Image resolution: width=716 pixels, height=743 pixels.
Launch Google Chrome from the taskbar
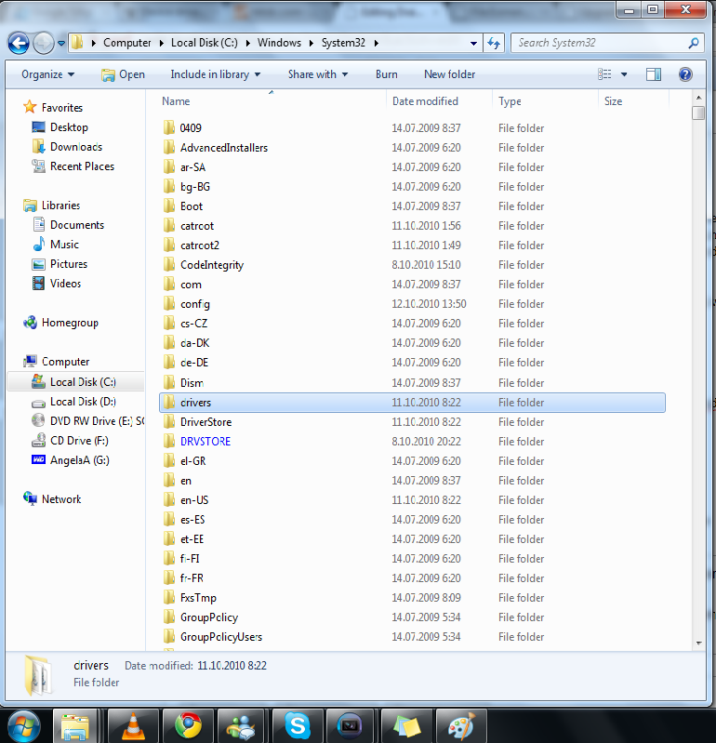point(188,726)
